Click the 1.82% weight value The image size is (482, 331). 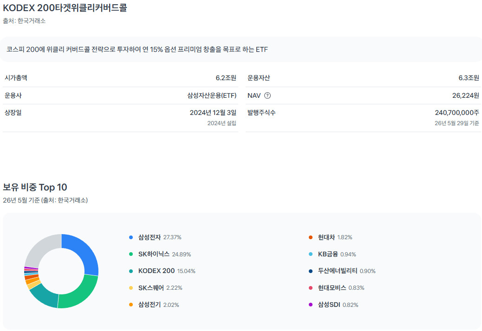point(345,237)
